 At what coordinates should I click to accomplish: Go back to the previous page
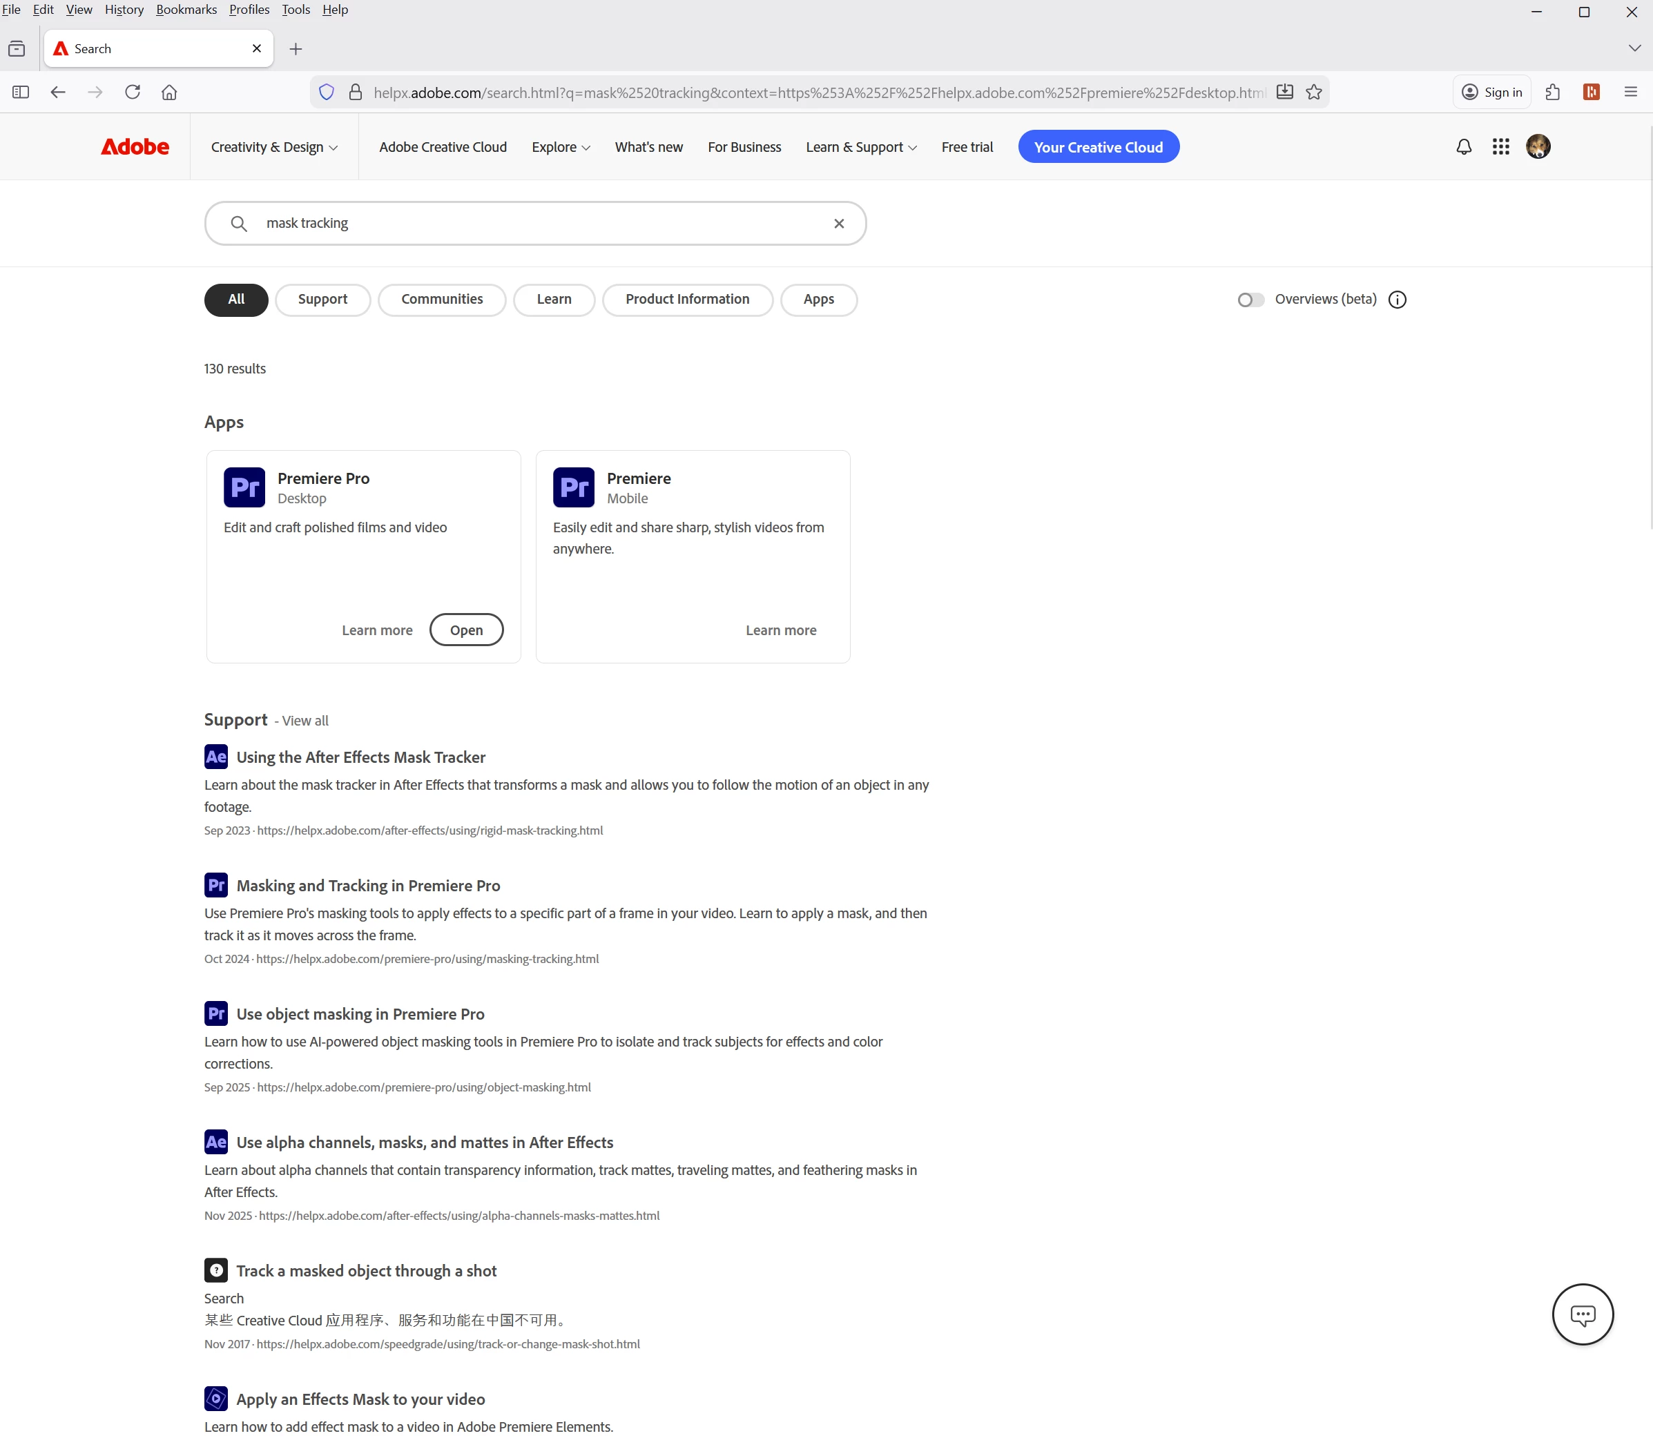[58, 93]
